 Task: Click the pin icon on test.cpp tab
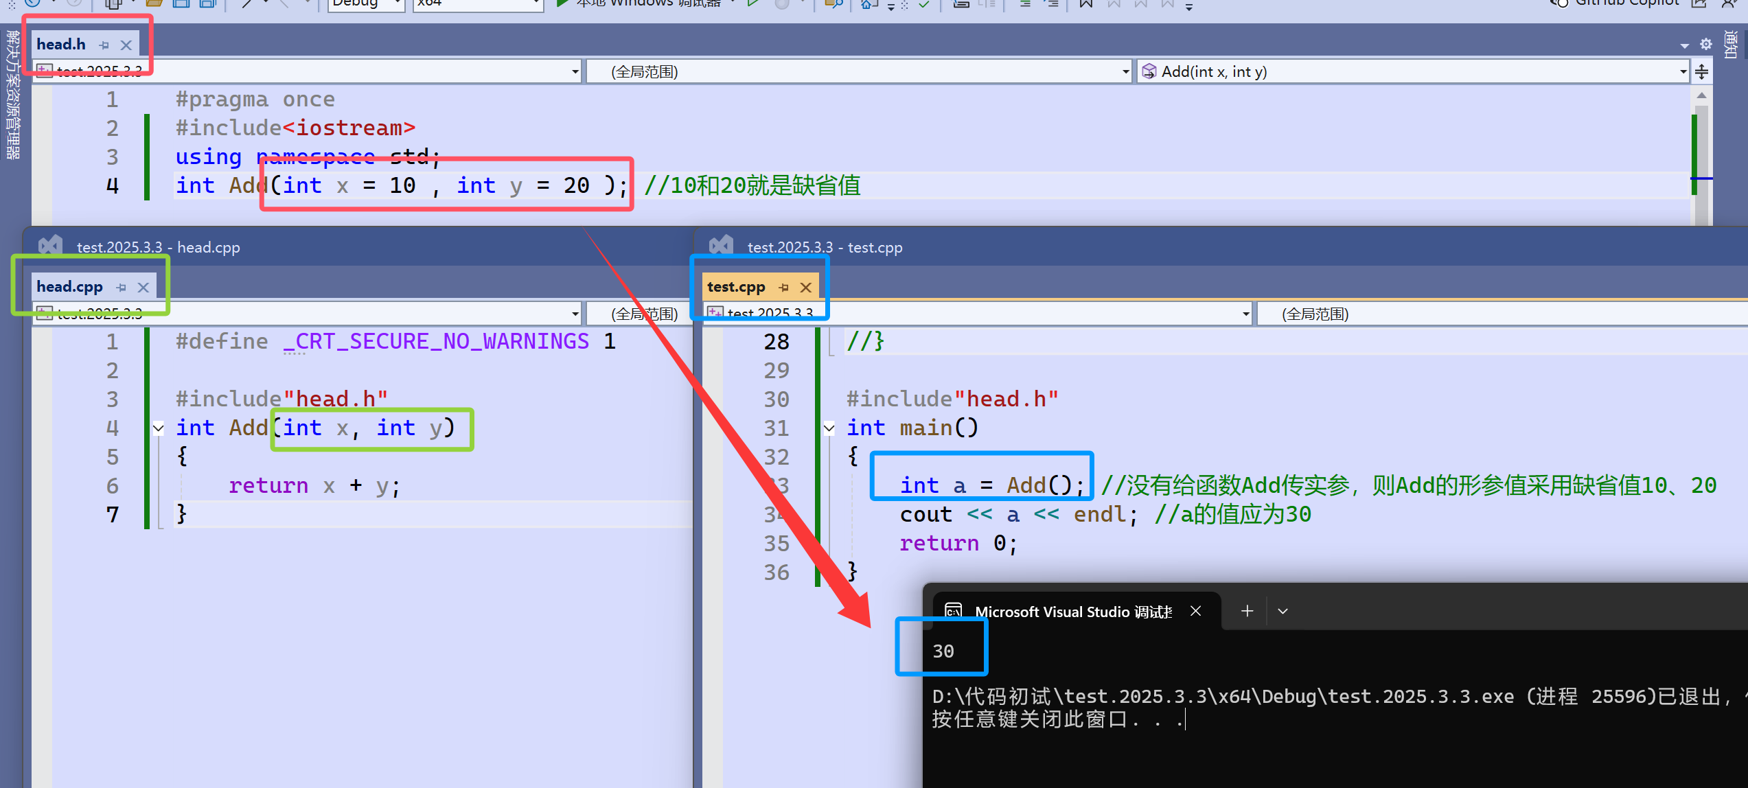tap(784, 288)
